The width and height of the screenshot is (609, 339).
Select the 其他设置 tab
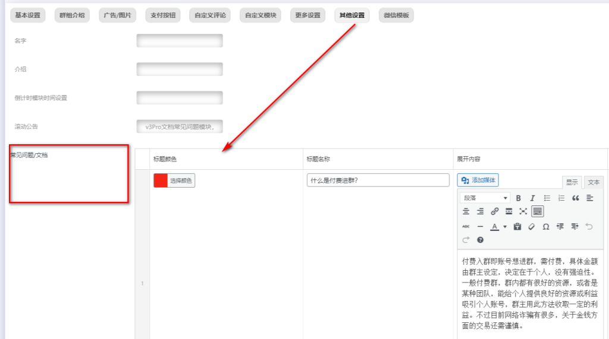click(x=352, y=15)
